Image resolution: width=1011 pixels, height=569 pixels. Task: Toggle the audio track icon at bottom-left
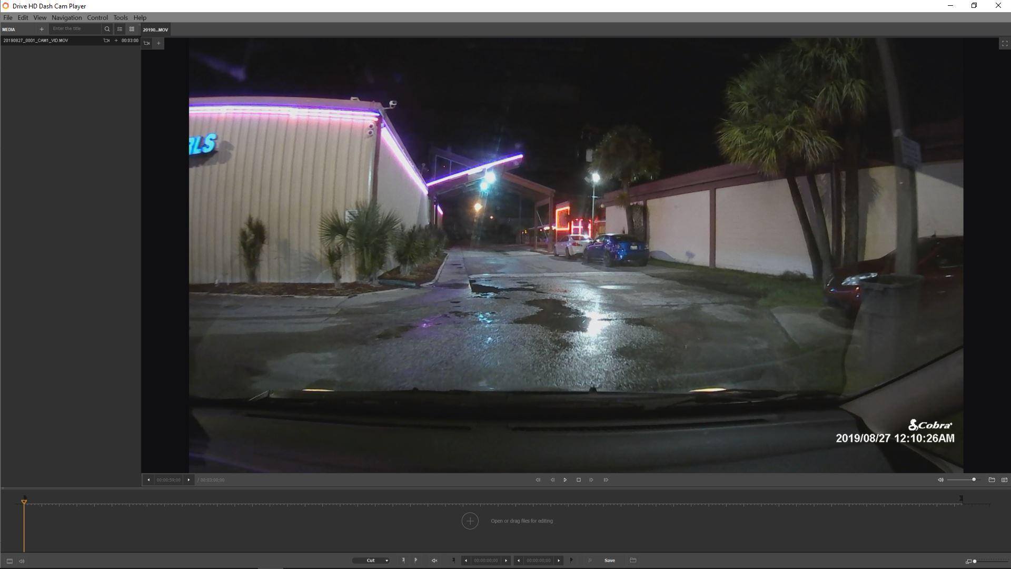point(22,561)
